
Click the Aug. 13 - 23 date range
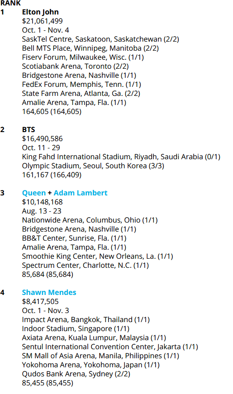click(42, 211)
